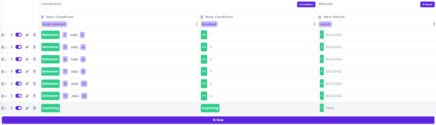Viewport: 436px width, 125px height.
Task: Open the total amount column options menu
Action: [x=196, y=24]
